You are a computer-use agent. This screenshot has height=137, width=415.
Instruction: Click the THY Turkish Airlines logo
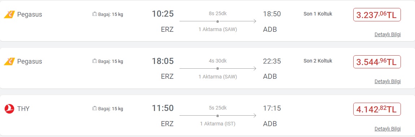(9, 109)
